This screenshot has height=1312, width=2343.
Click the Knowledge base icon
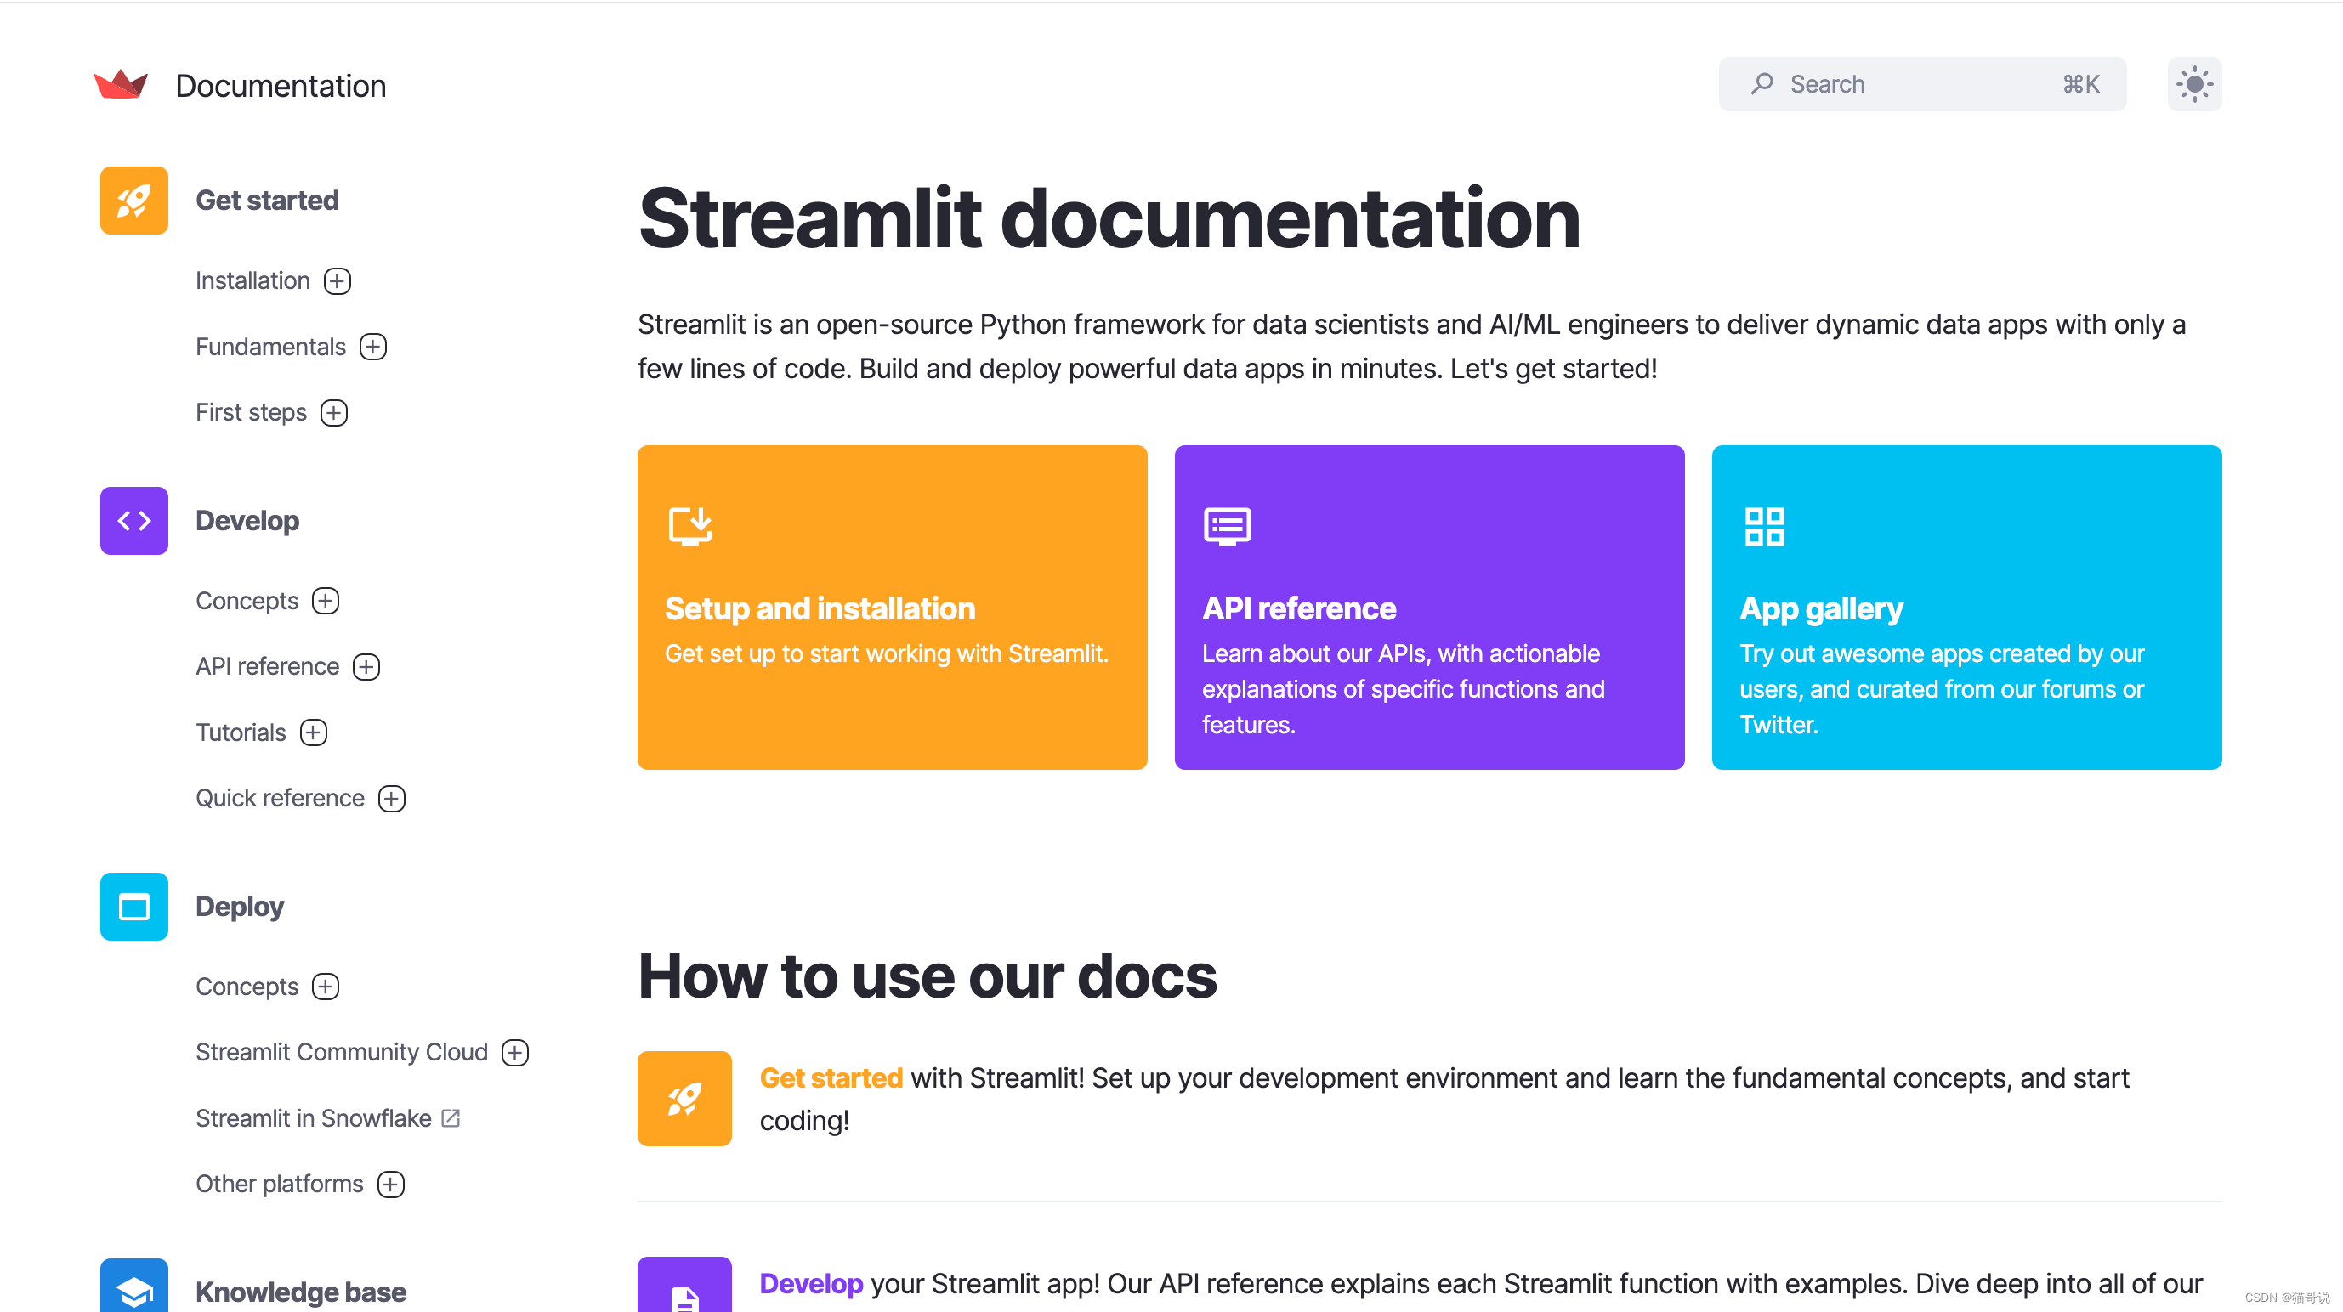point(133,1291)
